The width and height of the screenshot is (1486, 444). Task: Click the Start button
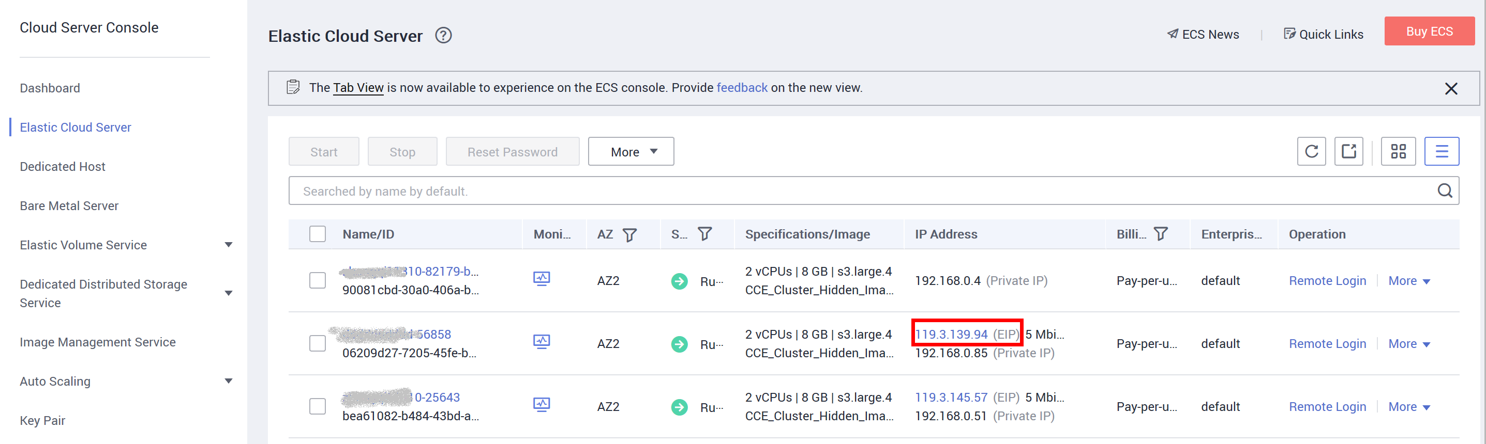[324, 151]
